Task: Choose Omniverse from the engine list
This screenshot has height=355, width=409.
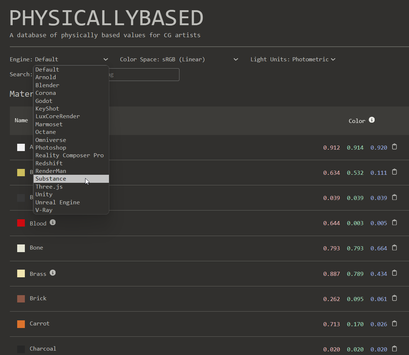Action: click(x=71, y=140)
